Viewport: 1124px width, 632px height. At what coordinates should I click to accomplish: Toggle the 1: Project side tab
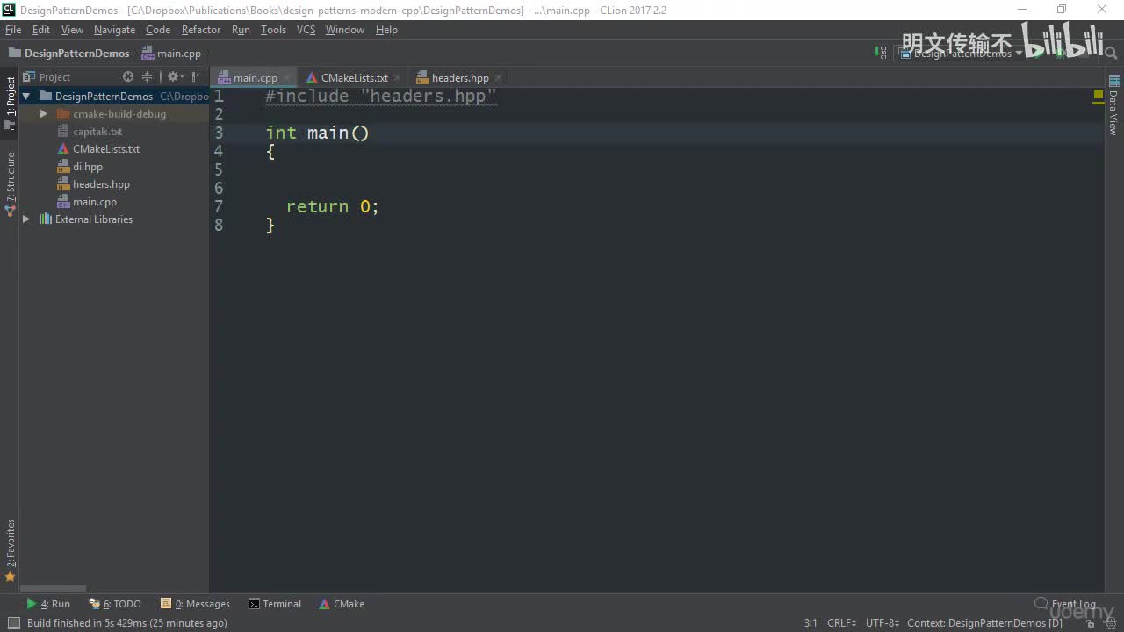[11, 104]
